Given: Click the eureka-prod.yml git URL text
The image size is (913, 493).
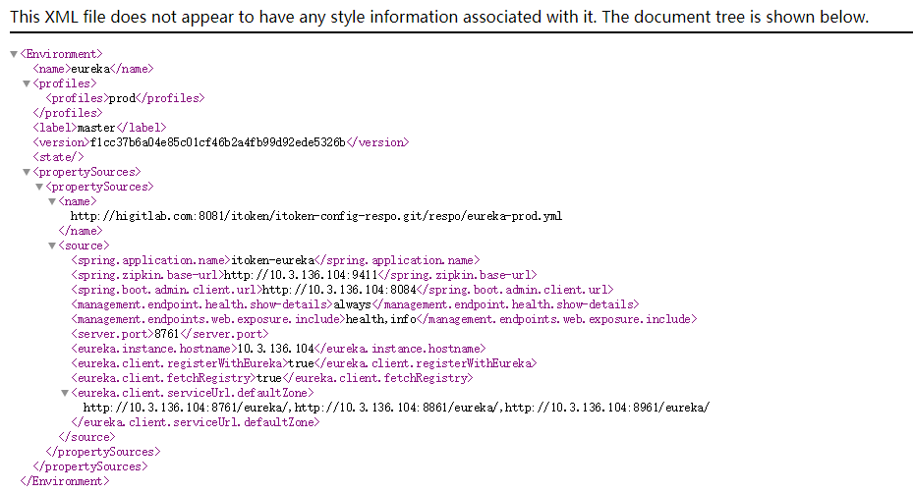Looking at the screenshot, I should (316, 216).
